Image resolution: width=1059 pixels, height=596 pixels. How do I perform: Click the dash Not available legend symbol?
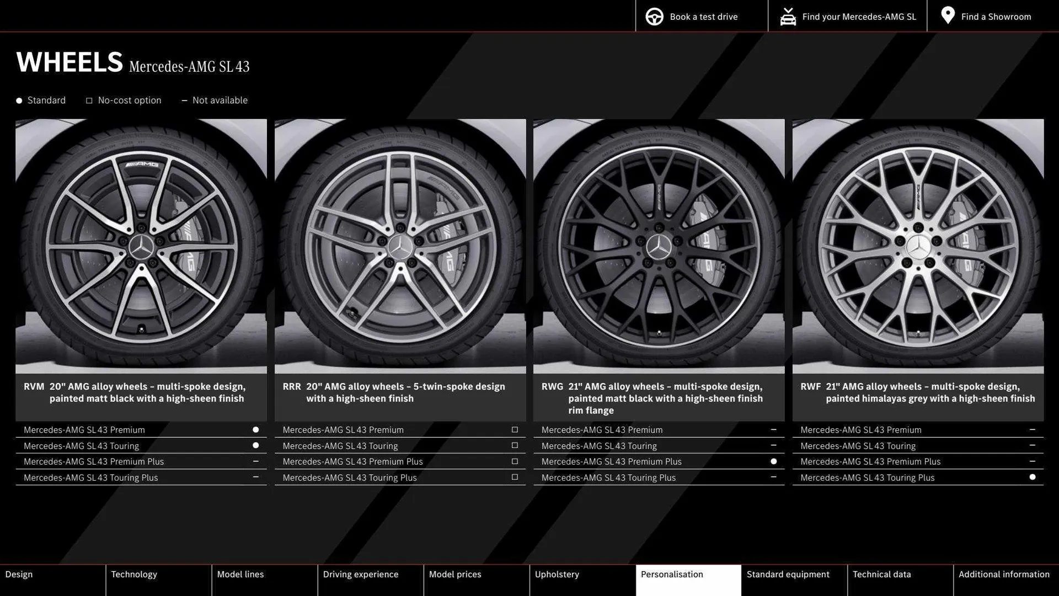[x=185, y=100]
